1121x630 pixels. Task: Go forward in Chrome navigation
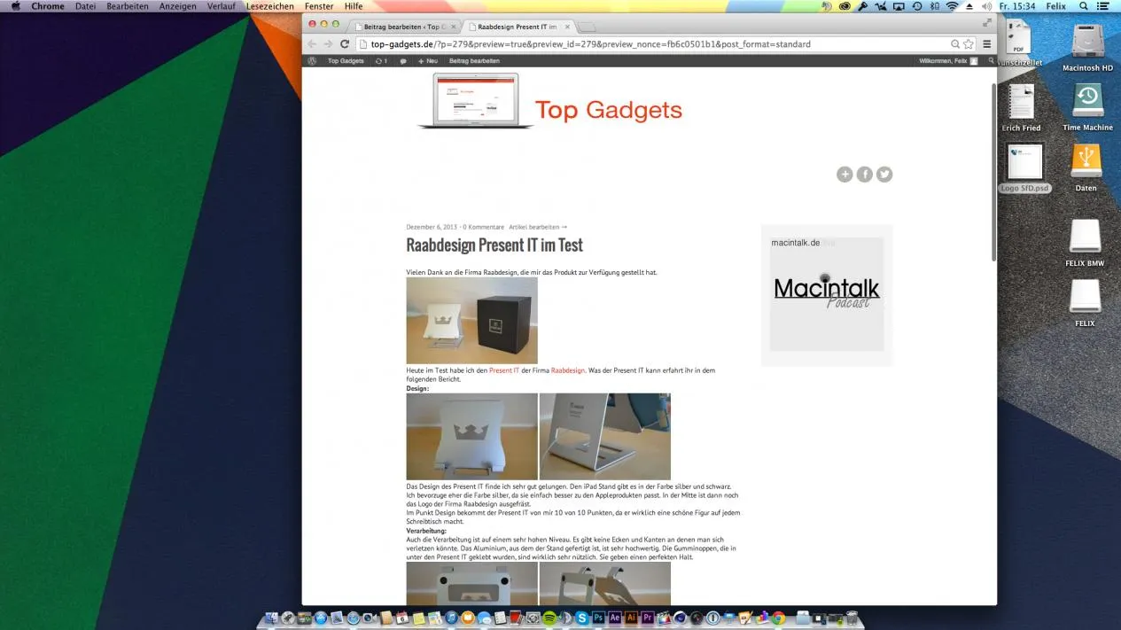click(328, 43)
